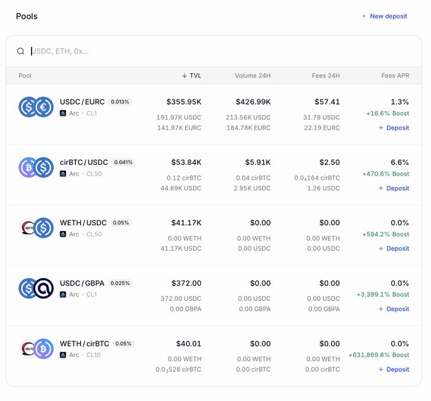Click Arc chain icon in cirBTC/USDC row

tap(63, 174)
